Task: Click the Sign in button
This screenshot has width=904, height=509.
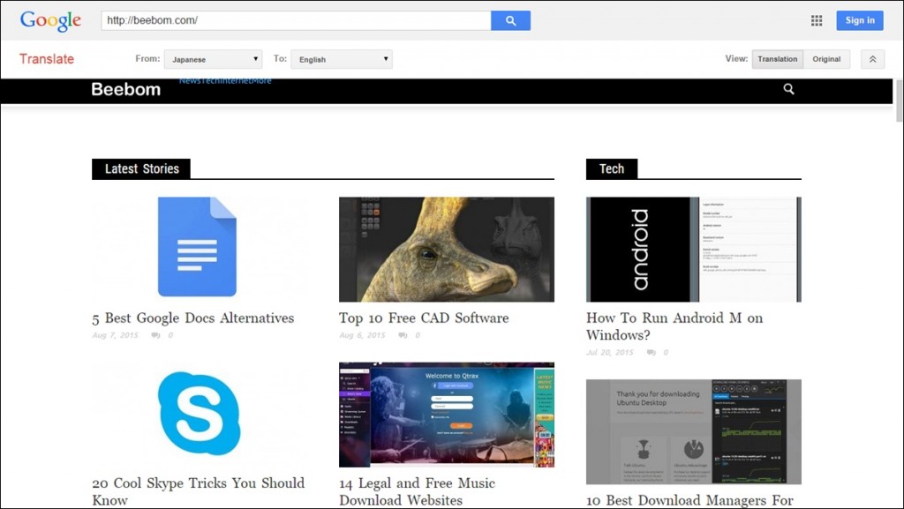Action: click(x=860, y=20)
